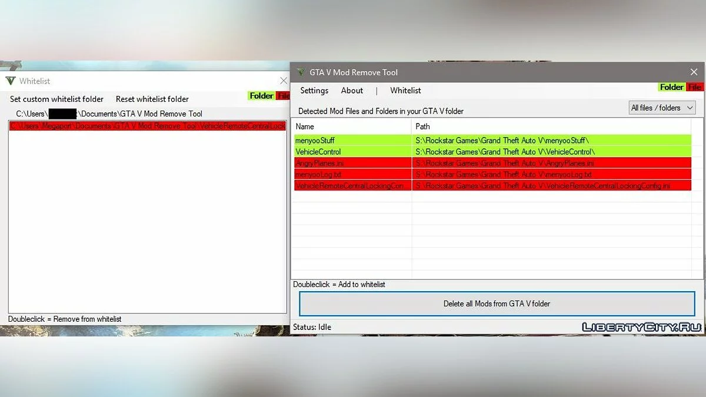Click the GTA V logo icon in Whitelist window title bar
The height and width of the screenshot is (397, 706).
coord(10,81)
